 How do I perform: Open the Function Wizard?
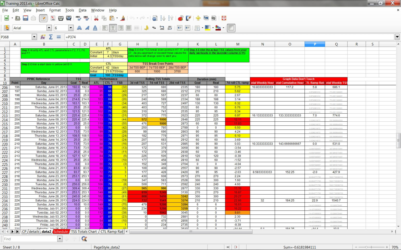click(x=43, y=37)
